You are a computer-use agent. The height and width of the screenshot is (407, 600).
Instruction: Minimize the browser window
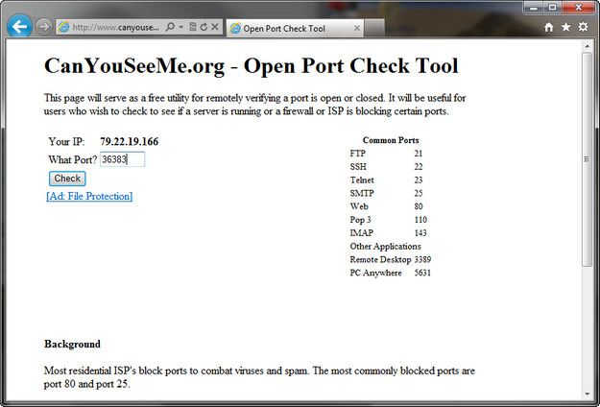534,8
